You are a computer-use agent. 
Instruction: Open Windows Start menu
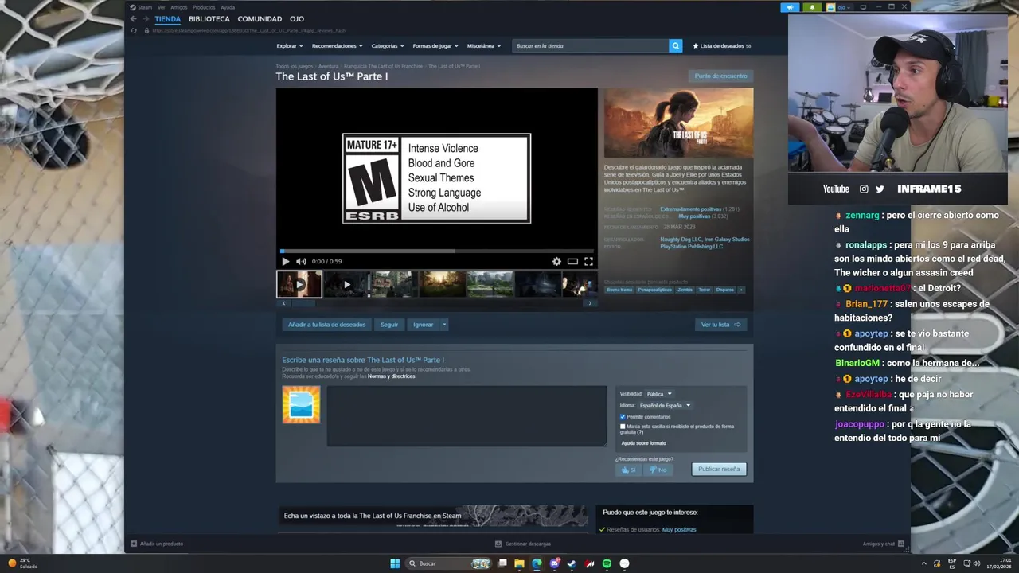tap(395, 563)
